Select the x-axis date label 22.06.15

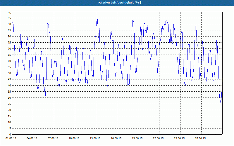(158, 138)
